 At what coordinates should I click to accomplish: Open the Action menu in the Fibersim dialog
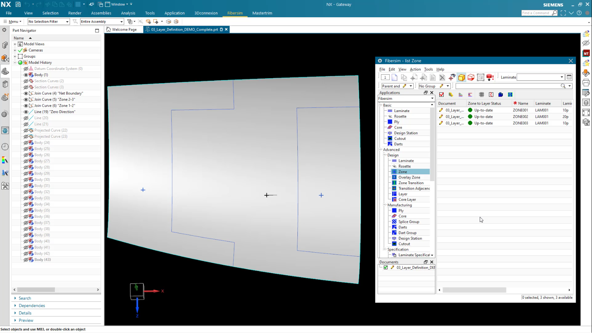[x=415, y=69]
